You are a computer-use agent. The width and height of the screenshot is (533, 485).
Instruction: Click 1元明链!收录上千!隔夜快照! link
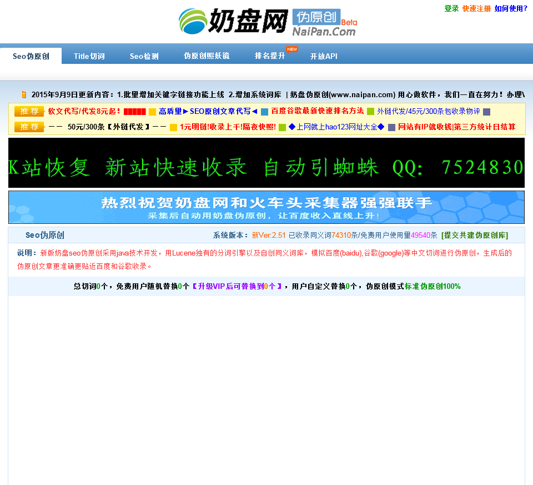click(x=228, y=127)
